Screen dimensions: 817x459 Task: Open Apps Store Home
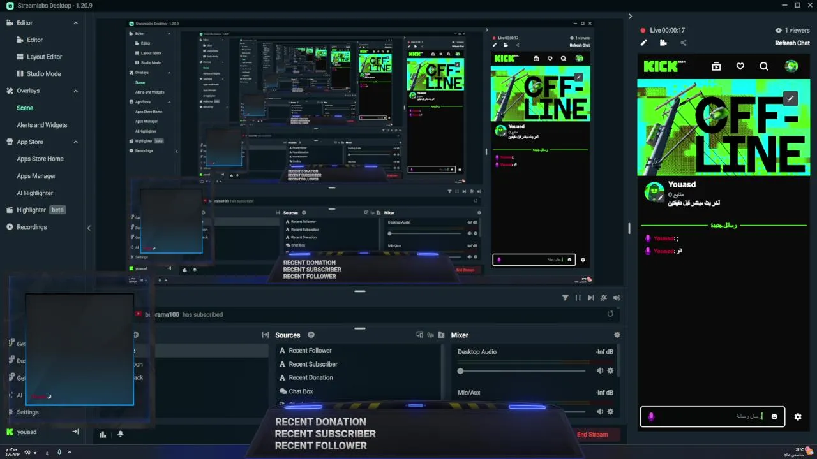(x=40, y=159)
